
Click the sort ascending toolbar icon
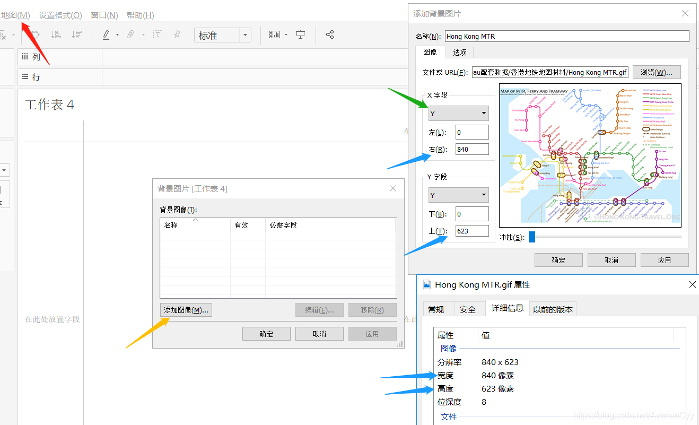56,34
